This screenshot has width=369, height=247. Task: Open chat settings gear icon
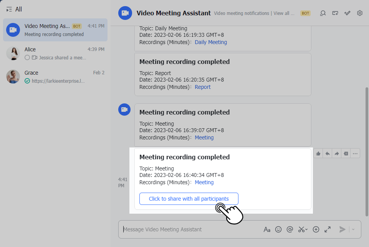(359, 13)
